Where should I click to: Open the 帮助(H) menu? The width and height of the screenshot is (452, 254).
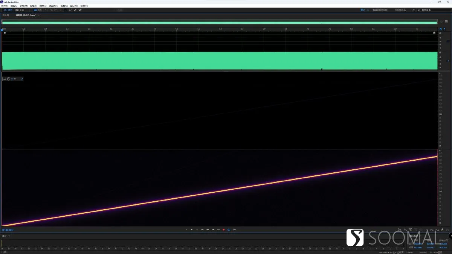pos(84,6)
